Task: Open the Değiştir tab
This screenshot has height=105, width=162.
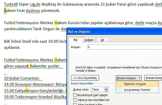Action: 89,40
